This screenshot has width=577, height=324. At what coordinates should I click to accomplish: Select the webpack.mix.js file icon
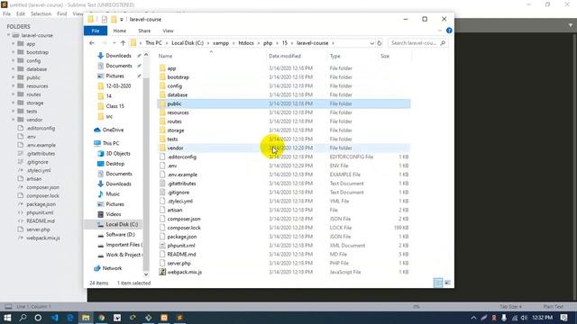point(162,272)
